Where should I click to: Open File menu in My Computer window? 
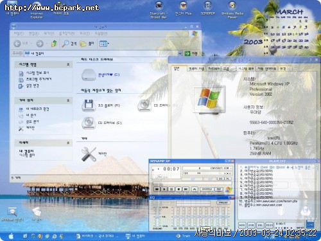point(19,33)
